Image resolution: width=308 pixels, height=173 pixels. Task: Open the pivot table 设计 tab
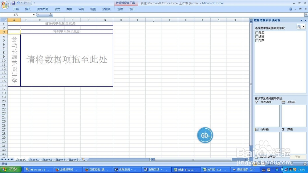pyautogui.click(x=132, y=9)
